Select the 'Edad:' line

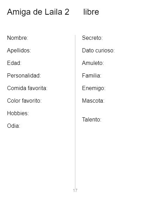coord(14,63)
